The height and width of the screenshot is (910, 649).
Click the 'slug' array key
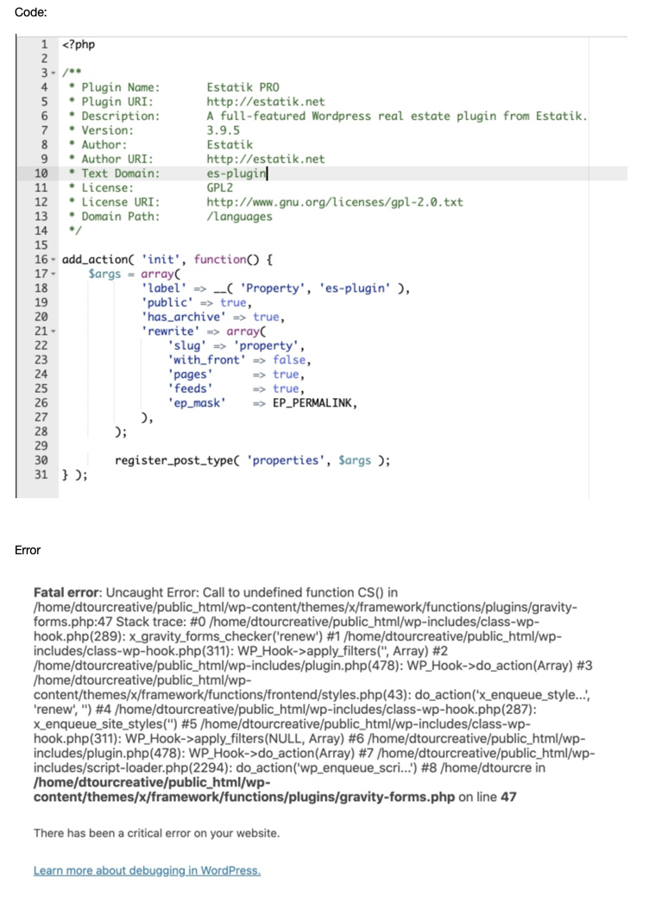click(x=186, y=346)
